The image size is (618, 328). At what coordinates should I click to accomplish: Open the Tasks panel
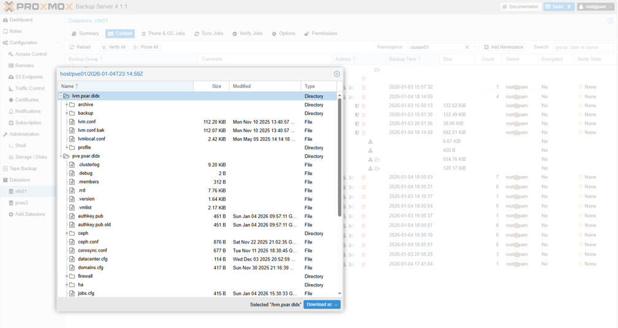(x=559, y=7)
